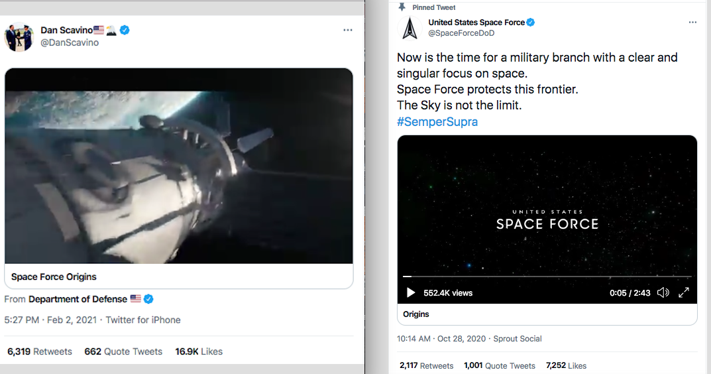Click the Pinned Tweet label
Viewport: 711px width, 374px height.
(434, 8)
